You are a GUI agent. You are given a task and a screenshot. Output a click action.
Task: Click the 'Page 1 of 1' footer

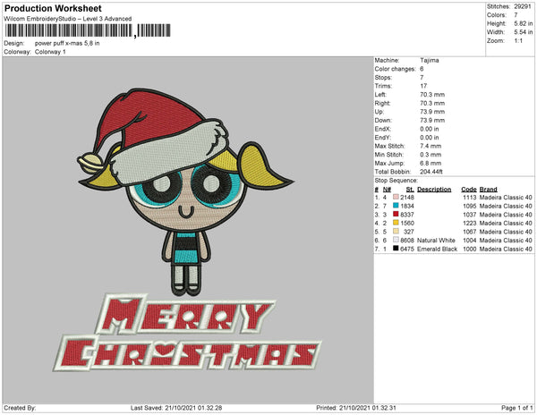(517, 408)
